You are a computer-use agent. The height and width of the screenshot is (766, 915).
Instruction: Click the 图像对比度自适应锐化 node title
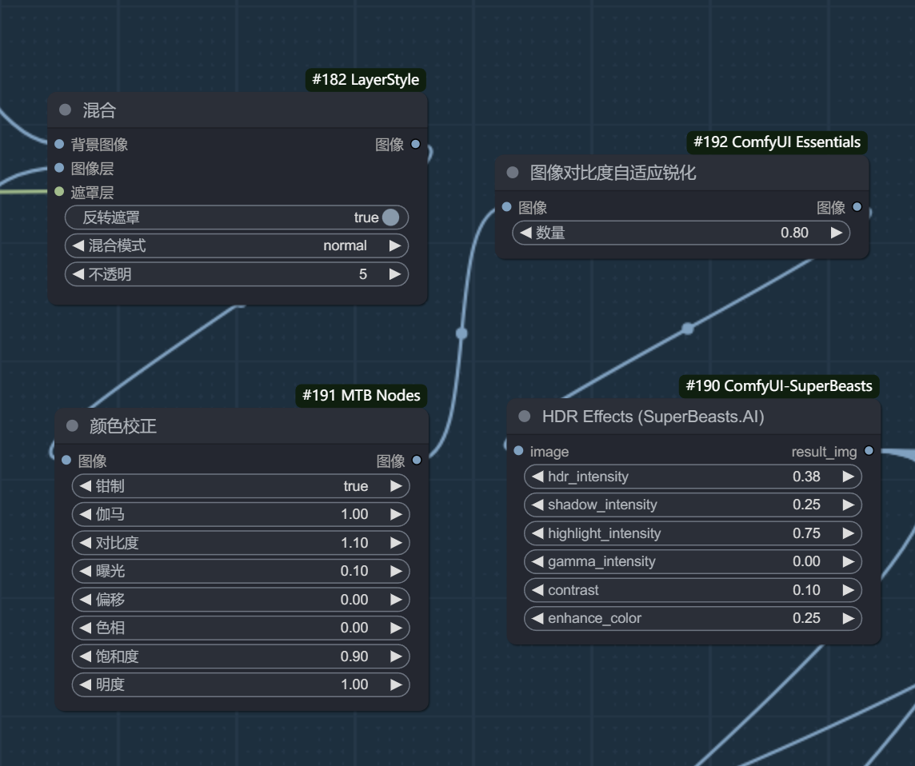coord(613,173)
